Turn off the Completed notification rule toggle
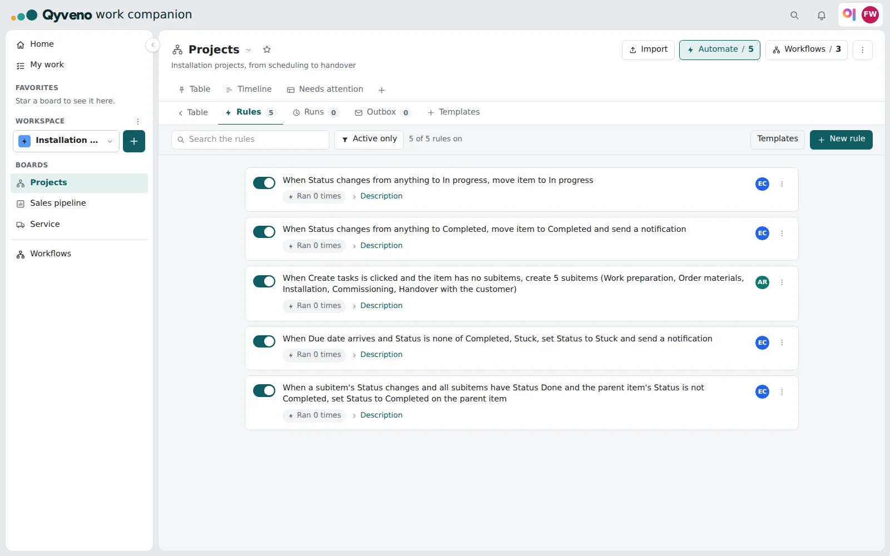 pyautogui.click(x=264, y=232)
